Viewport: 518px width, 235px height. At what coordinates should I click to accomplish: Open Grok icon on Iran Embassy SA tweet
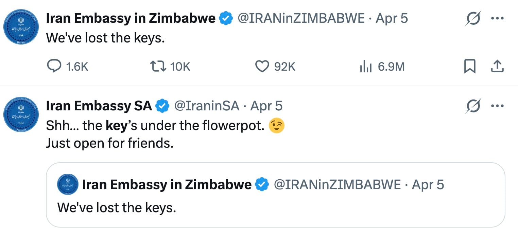pyautogui.click(x=473, y=106)
